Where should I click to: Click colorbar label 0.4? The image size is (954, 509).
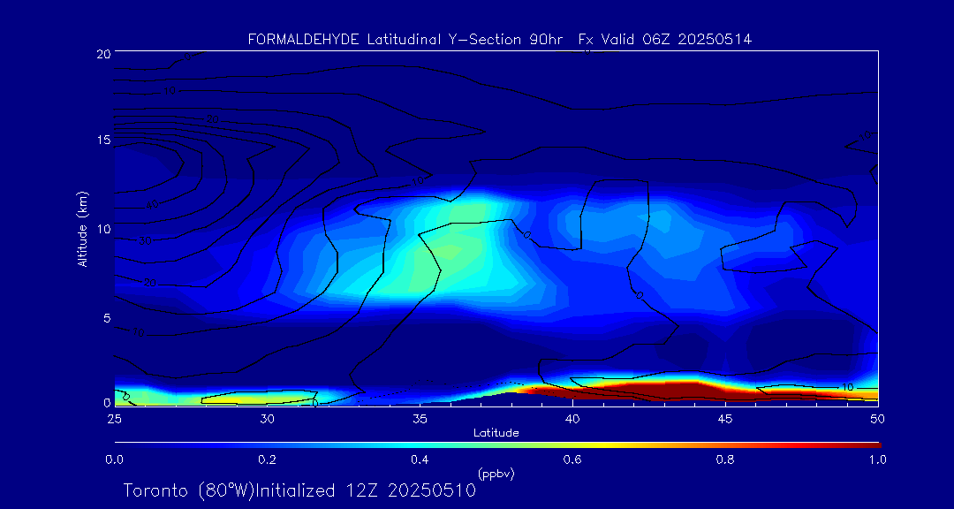[420, 460]
